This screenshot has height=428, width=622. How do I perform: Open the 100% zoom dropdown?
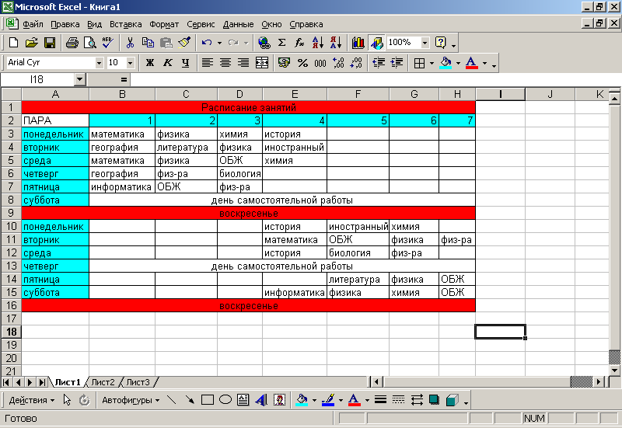pos(425,43)
